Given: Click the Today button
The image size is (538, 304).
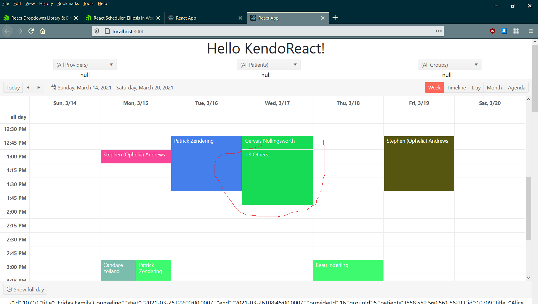Looking at the screenshot, I should pyautogui.click(x=13, y=87).
